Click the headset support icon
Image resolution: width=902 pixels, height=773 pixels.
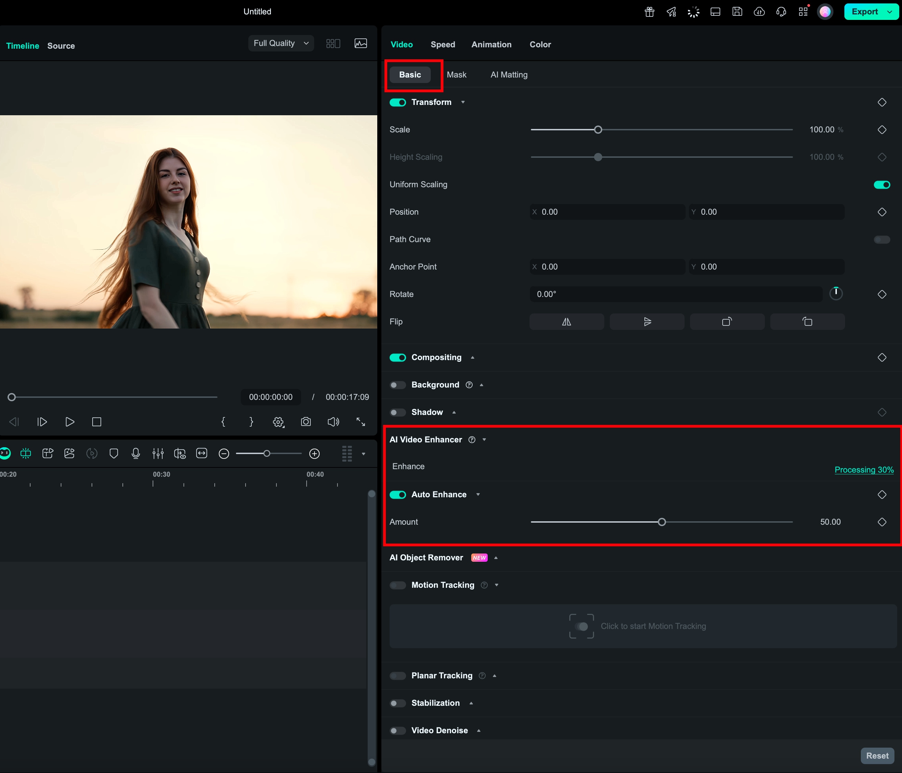coord(781,12)
